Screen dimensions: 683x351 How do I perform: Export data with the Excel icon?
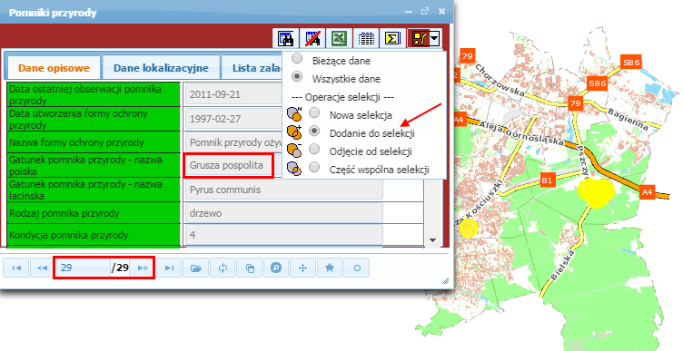click(x=340, y=38)
